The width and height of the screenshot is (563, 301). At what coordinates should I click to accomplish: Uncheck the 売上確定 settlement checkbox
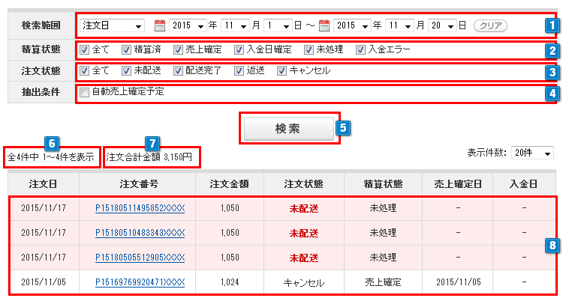tap(178, 50)
